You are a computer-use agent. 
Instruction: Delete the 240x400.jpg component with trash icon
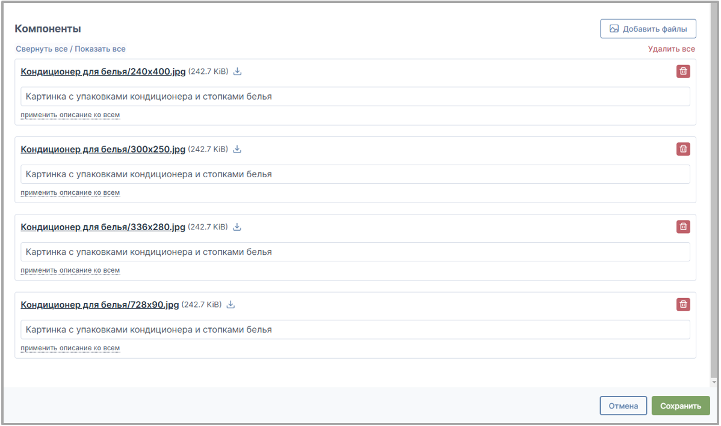pos(683,71)
